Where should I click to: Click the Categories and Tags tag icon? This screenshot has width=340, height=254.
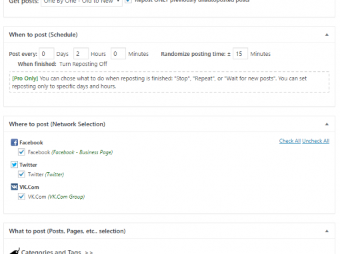[x=15, y=251]
